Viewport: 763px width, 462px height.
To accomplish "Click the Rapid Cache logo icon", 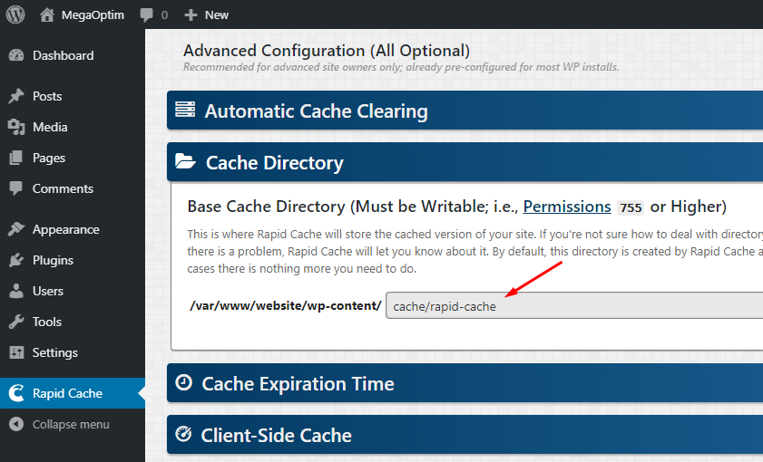I will 16,393.
